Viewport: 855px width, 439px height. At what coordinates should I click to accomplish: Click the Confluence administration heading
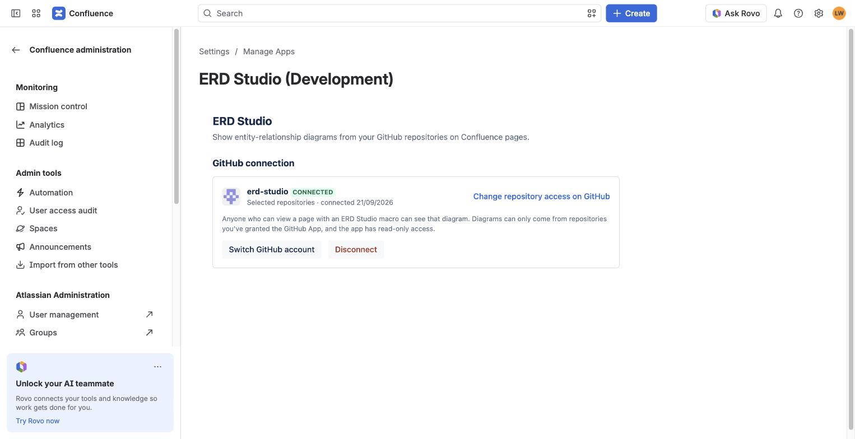[80, 50]
